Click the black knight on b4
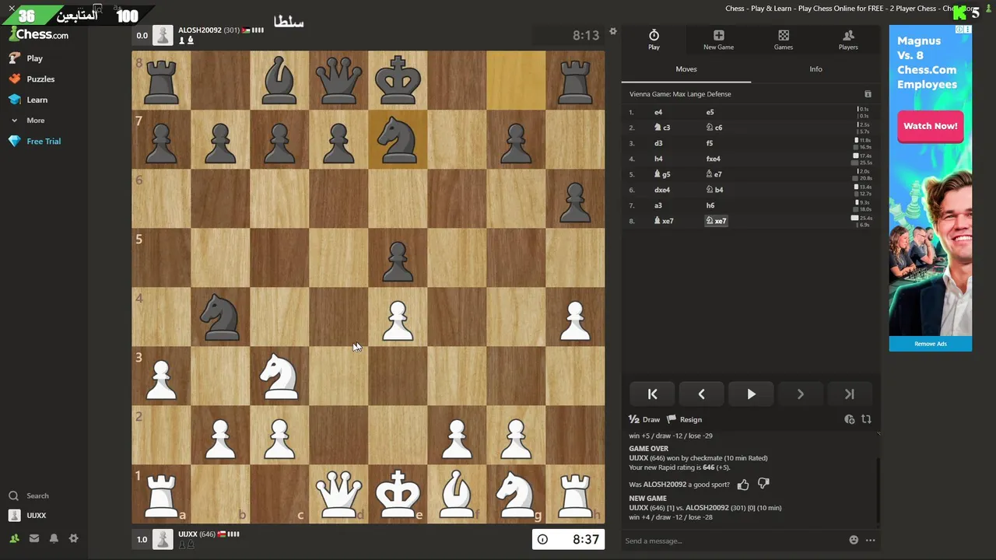Screen dimensions: 996x560 220,317
